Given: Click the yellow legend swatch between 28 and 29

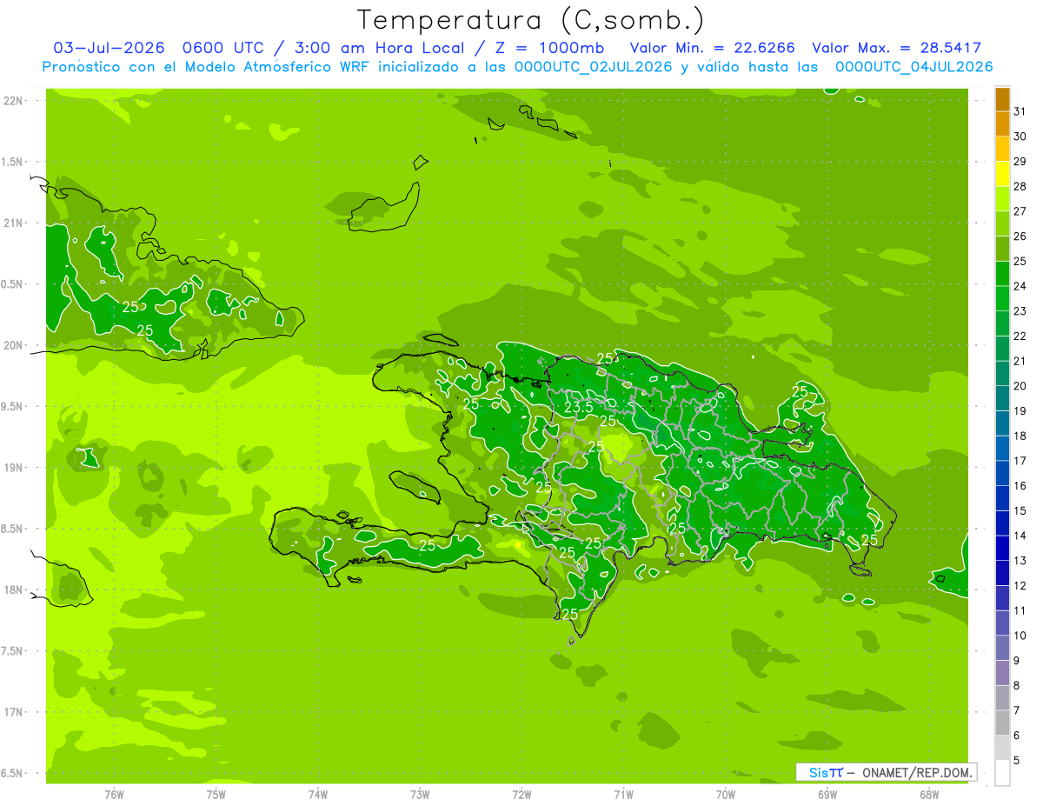Looking at the screenshot, I should pyautogui.click(x=1002, y=174).
